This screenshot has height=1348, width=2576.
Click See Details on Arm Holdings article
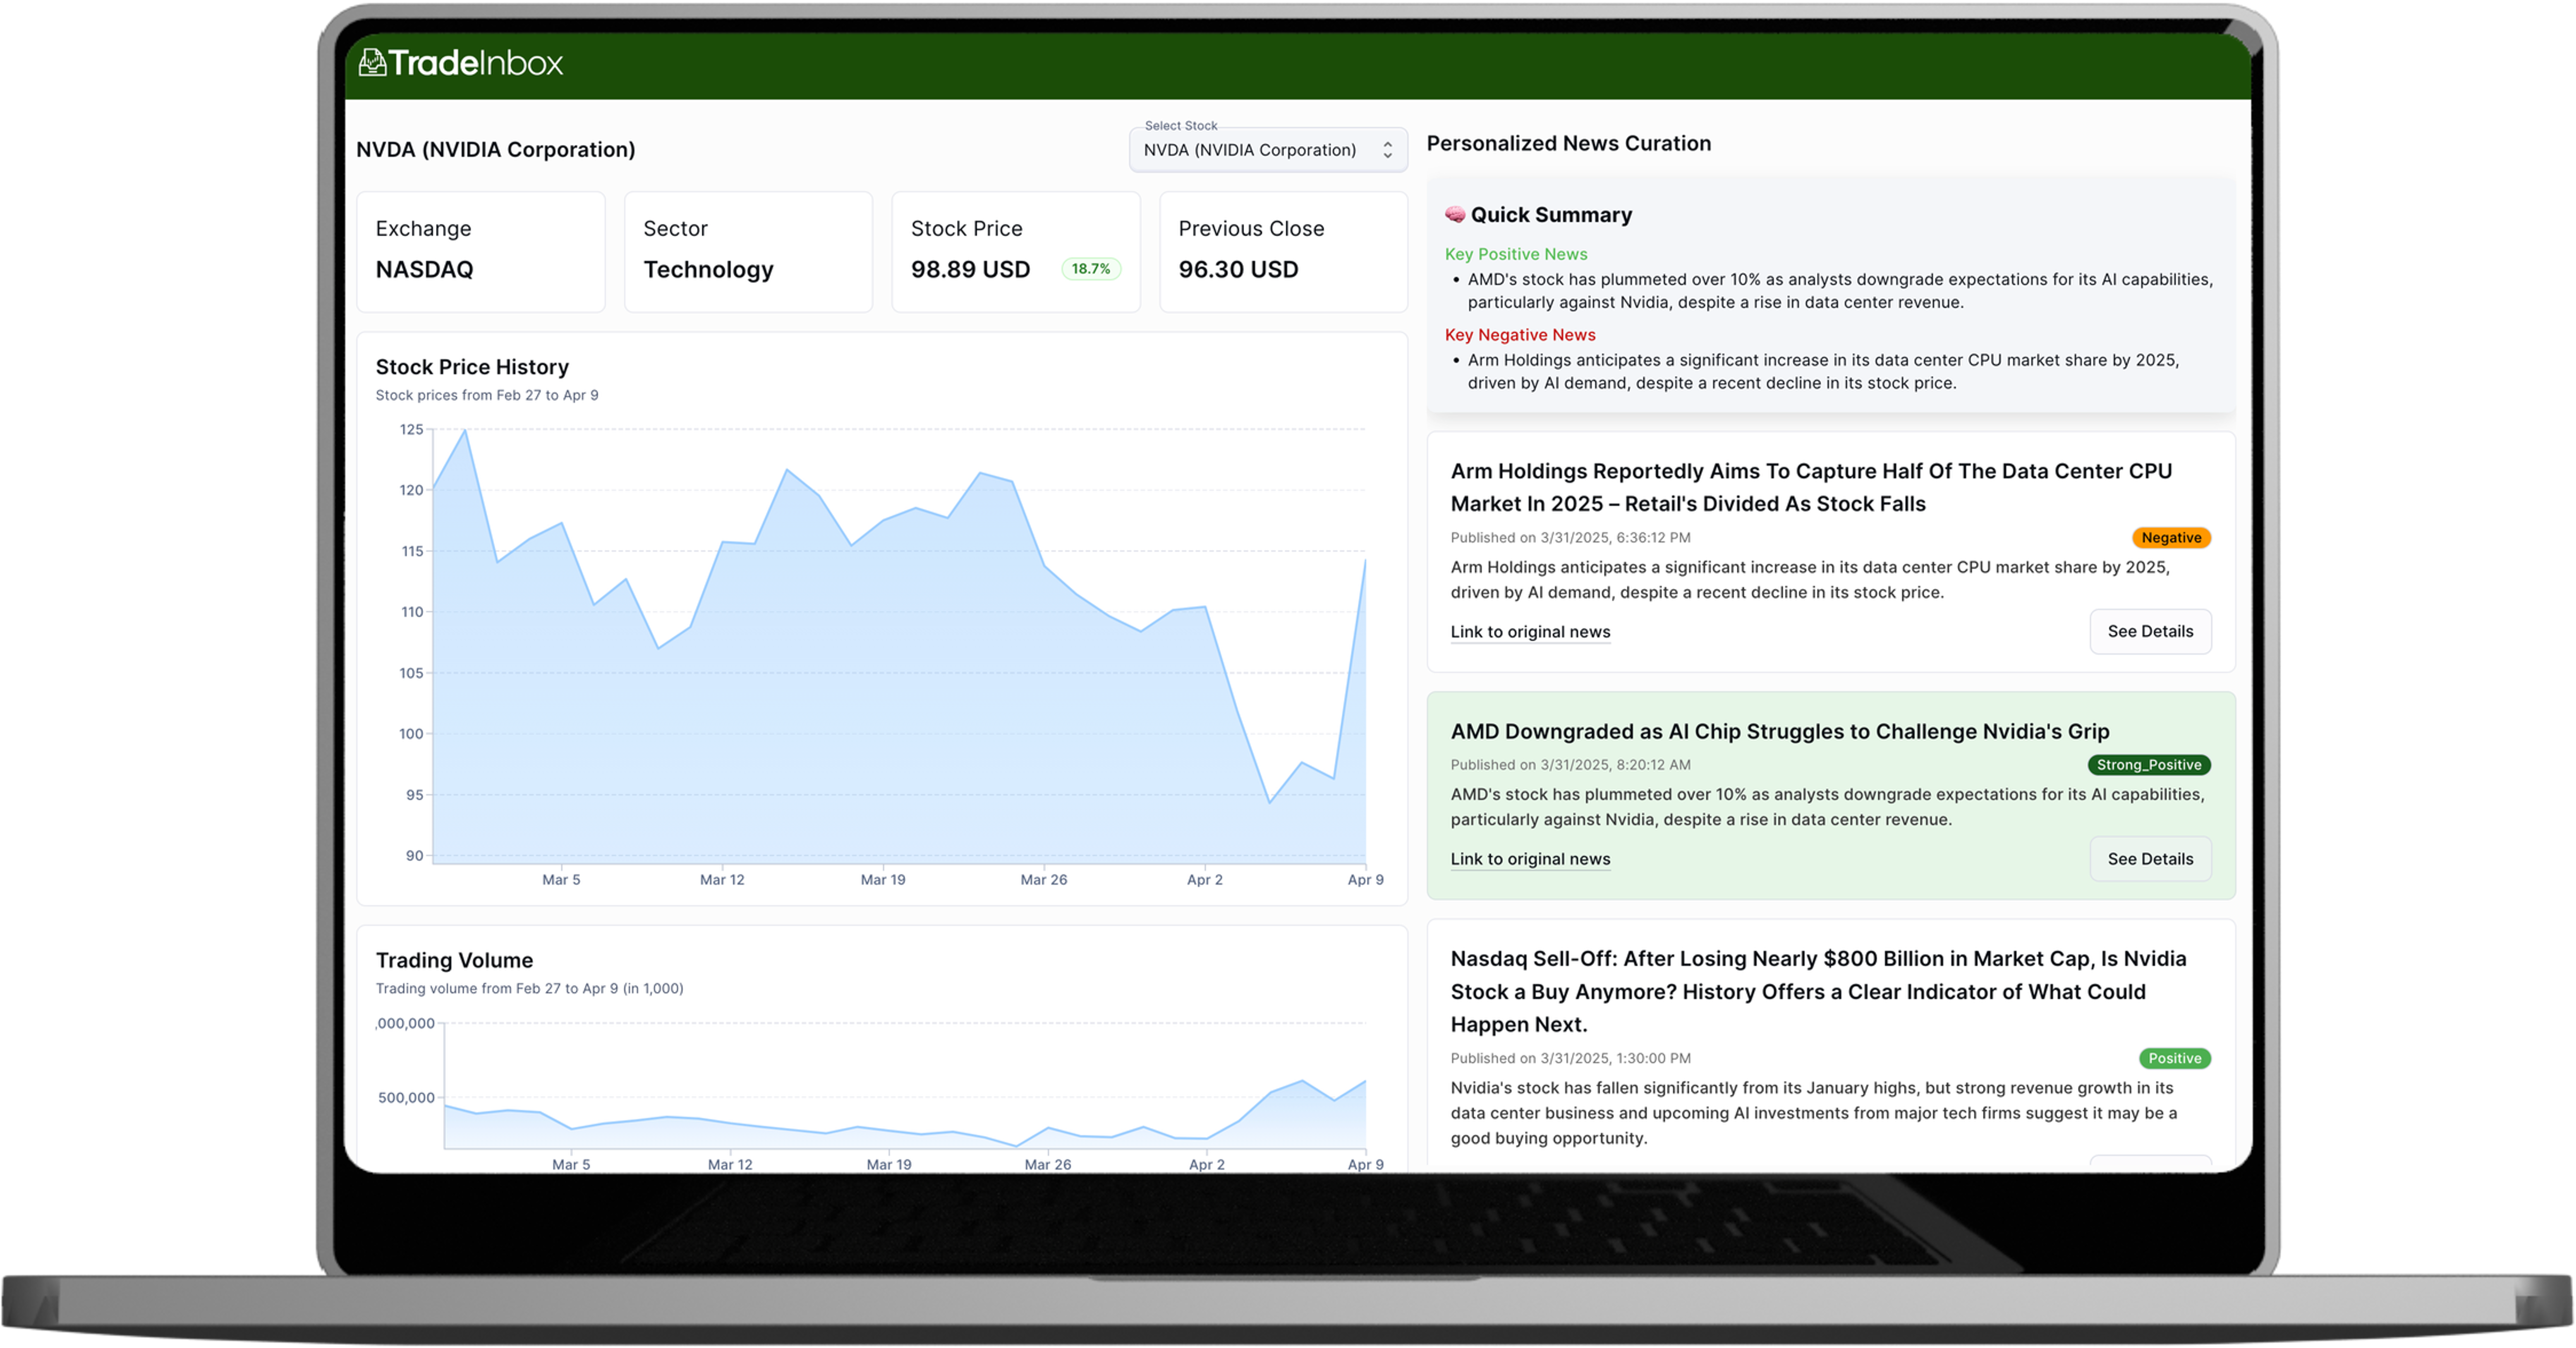(x=2150, y=632)
